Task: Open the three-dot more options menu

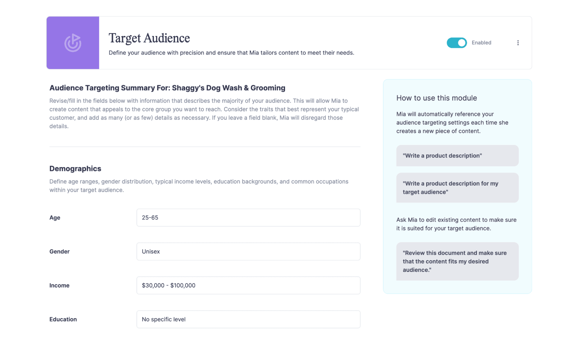Action: [518, 43]
